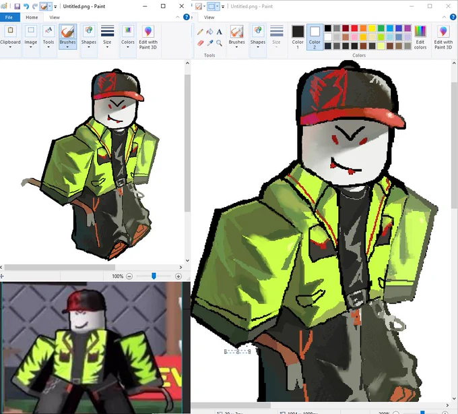458x414 pixels.
Task: Pick the red color swatch
Action: click(x=354, y=28)
